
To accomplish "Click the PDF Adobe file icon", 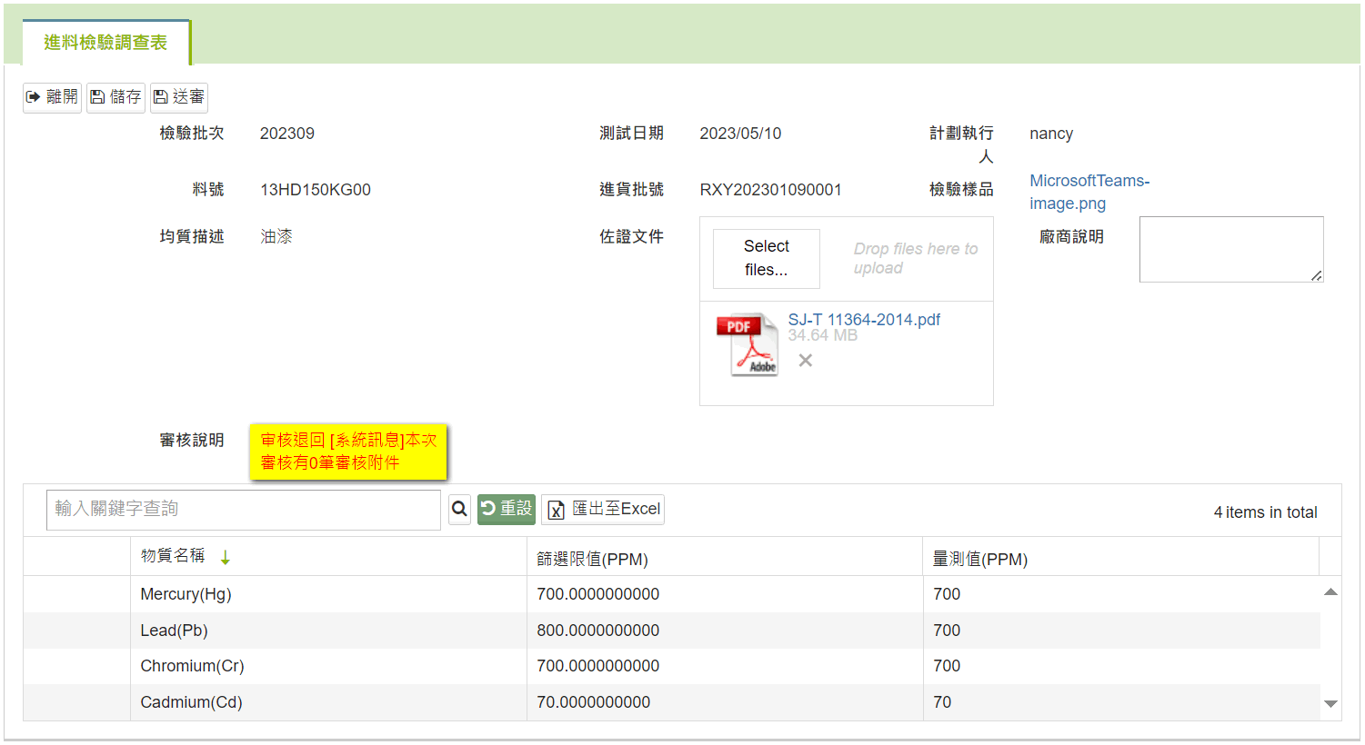I will coord(748,345).
